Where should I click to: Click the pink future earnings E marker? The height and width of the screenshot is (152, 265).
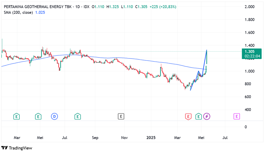[x=237, y=117]
